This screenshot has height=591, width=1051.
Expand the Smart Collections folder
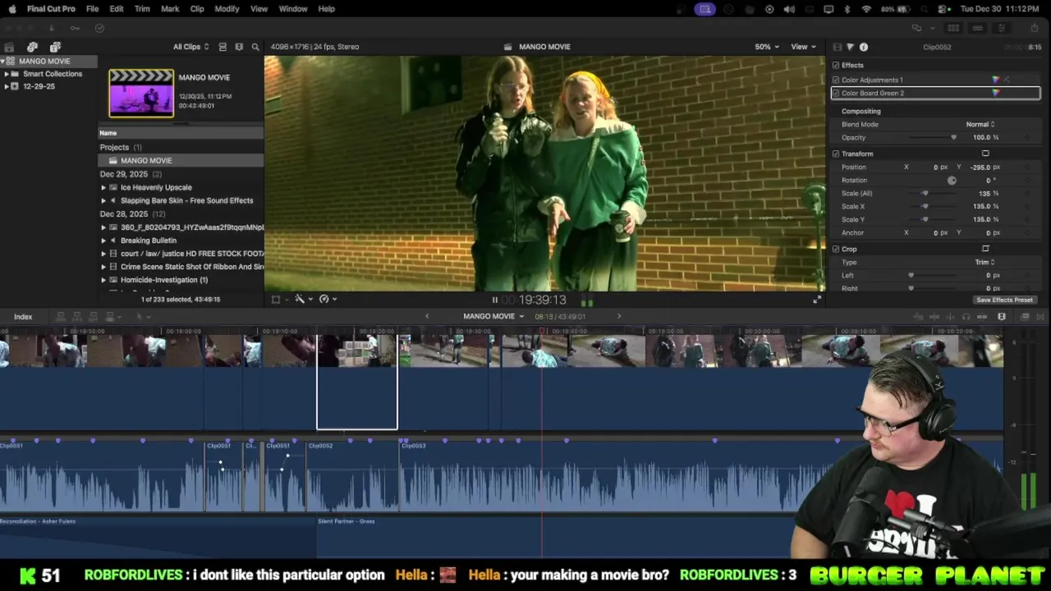(7, 74)
